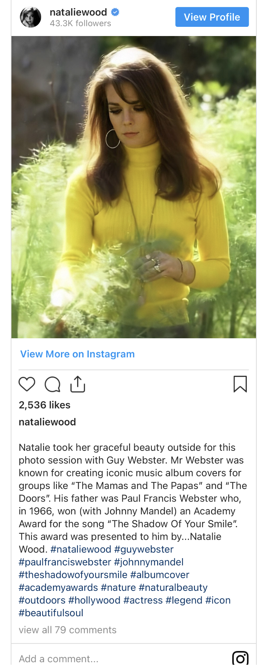Open the #beautifulsoul hashtag
This screenshot has height=671, width=267.
click(x=51, y=613)
